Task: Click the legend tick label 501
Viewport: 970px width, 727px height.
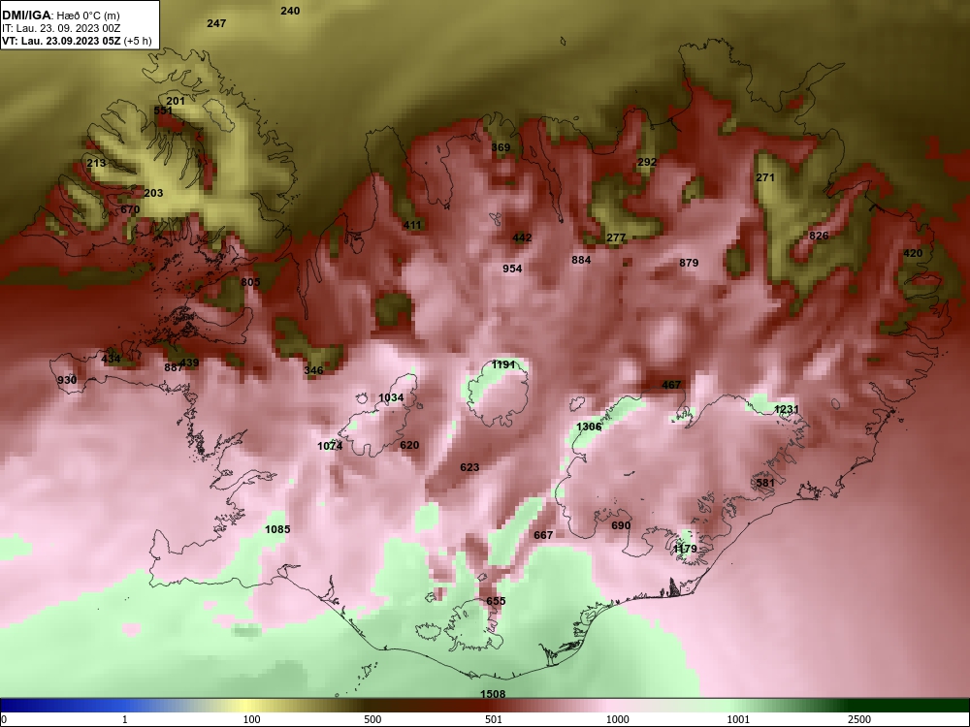Action: 494,719
